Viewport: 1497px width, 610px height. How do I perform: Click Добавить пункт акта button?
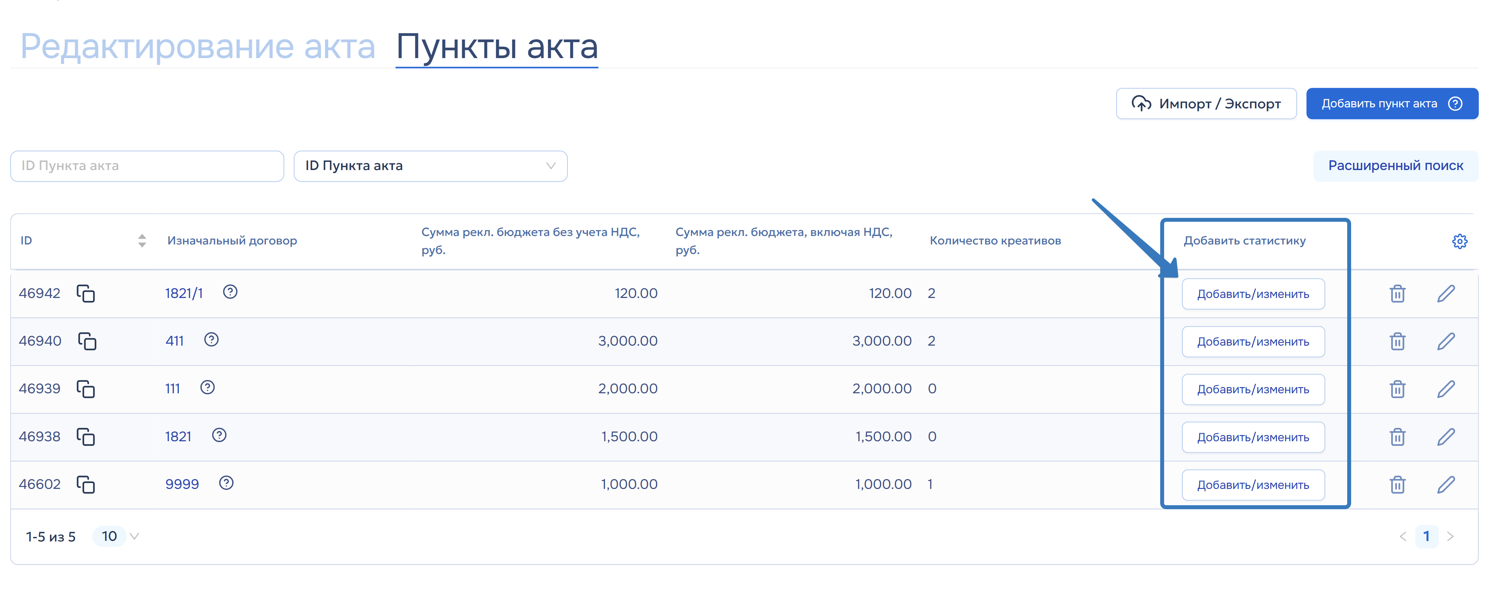[x=1392, y=103]
